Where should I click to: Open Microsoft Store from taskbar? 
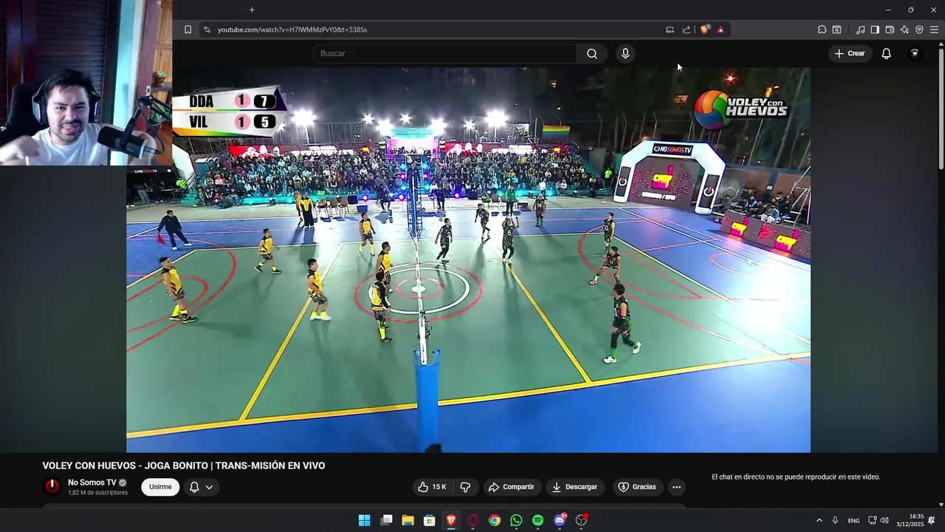tap(429, 520)
